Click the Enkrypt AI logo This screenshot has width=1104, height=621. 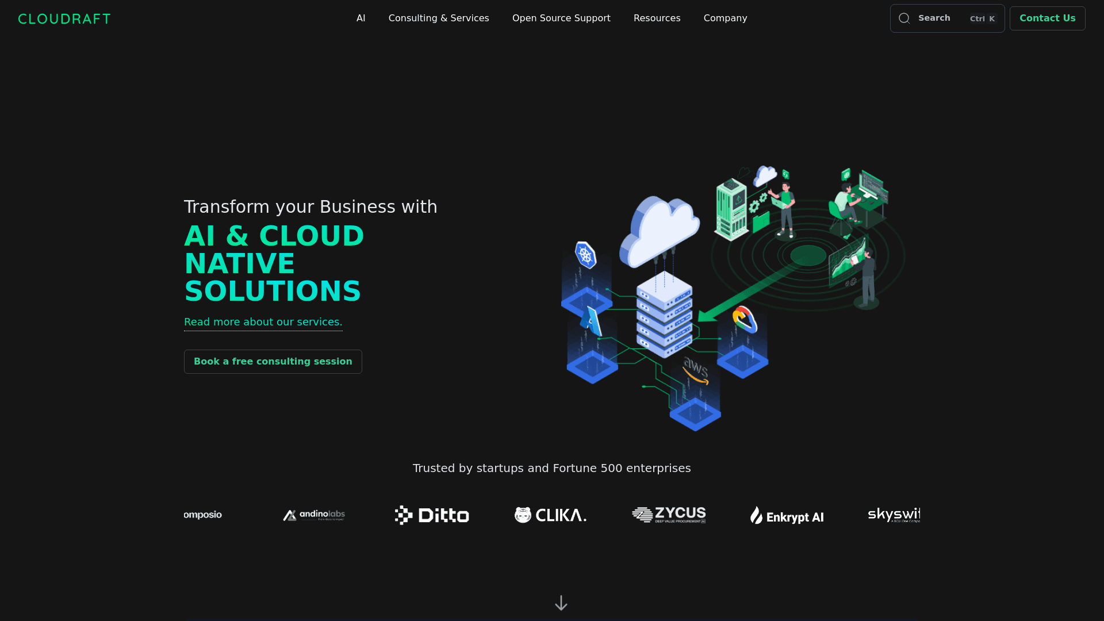tap(787, 516)
